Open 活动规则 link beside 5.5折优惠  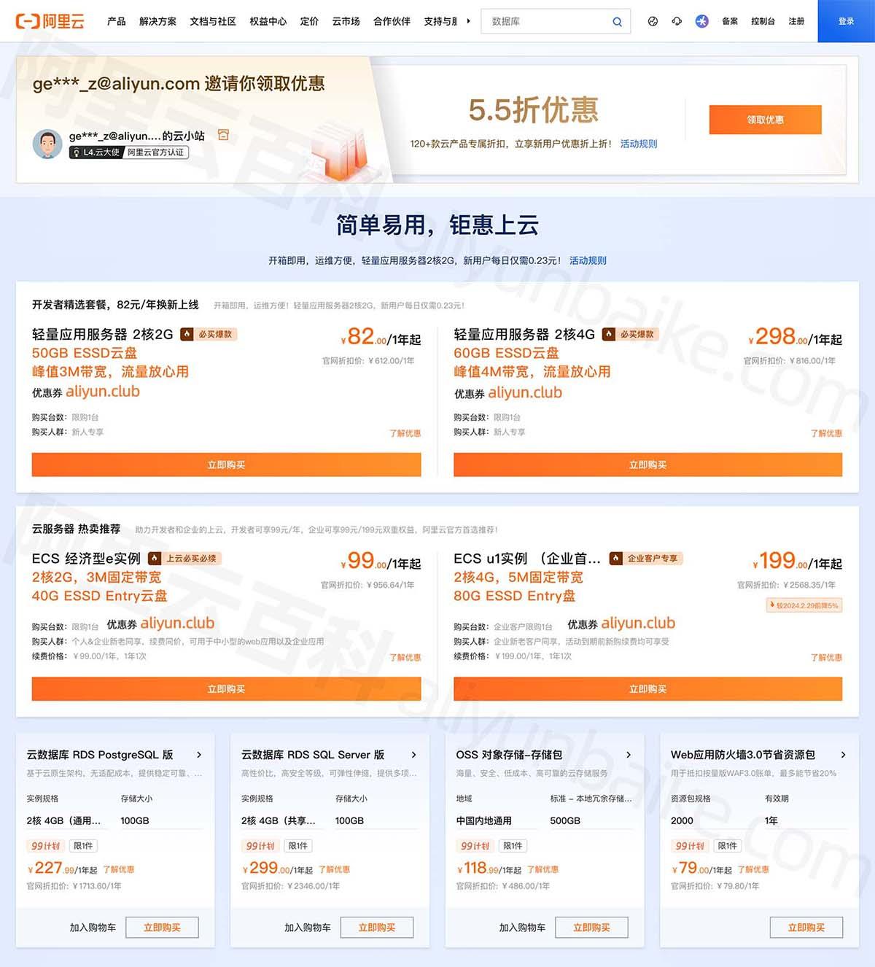639,144
